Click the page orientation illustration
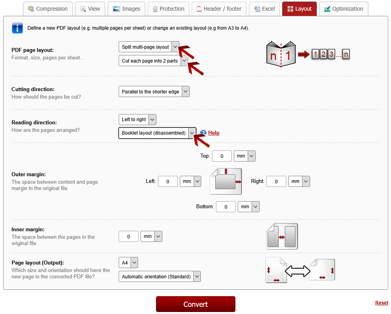Image resolution: width=391 pixels, height=314 pixels. pyautogui.click(x=300, y=270)
